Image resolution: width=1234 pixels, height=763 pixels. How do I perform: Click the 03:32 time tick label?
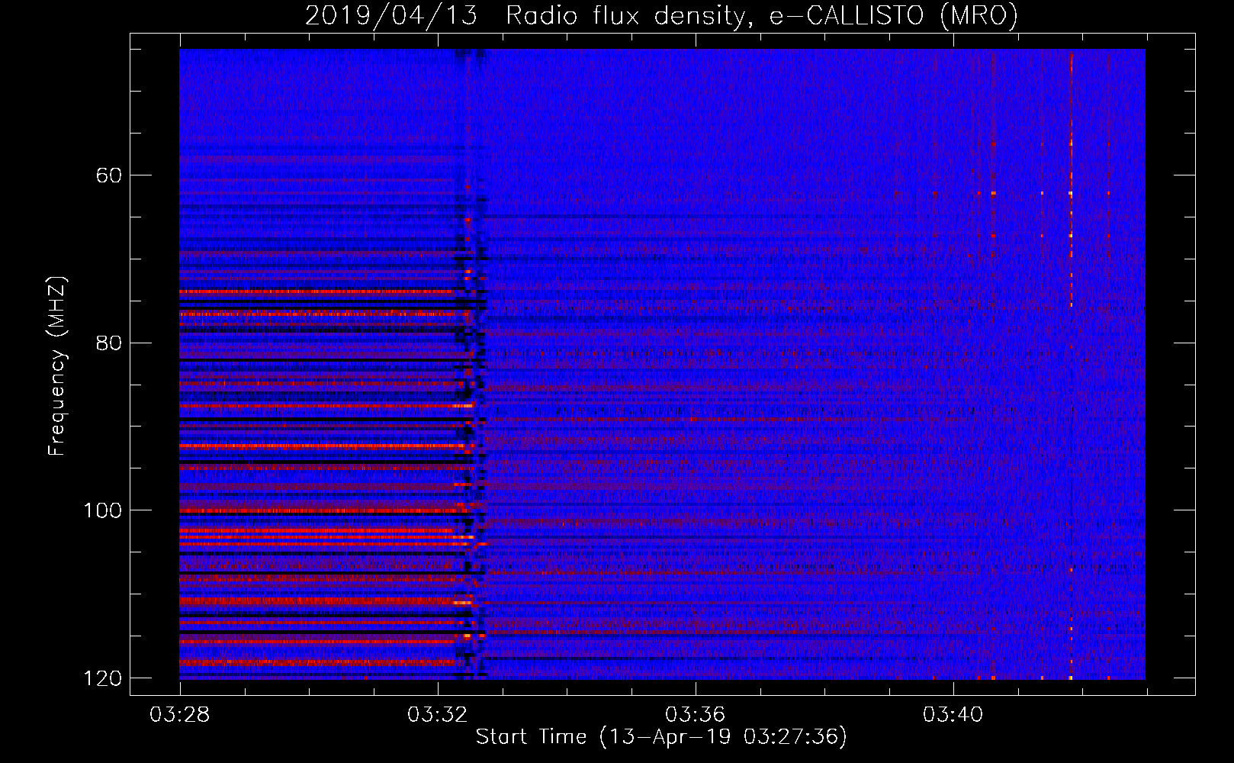point(438,715)
